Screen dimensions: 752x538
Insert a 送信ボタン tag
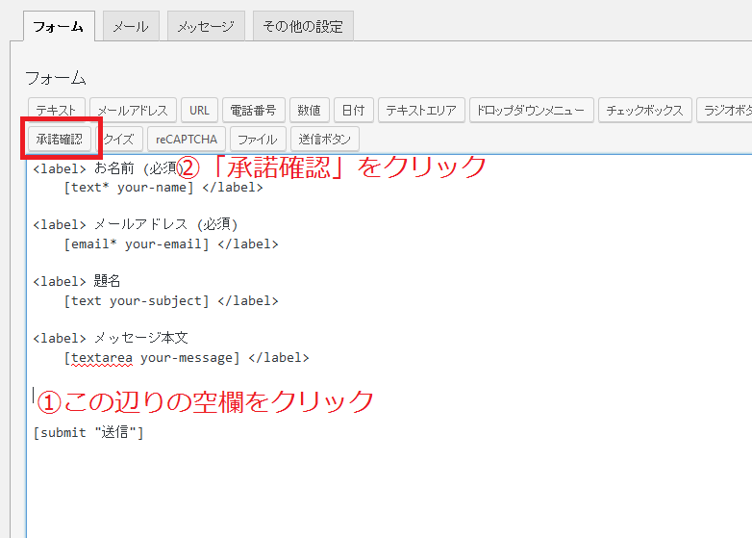click(325, 139)
